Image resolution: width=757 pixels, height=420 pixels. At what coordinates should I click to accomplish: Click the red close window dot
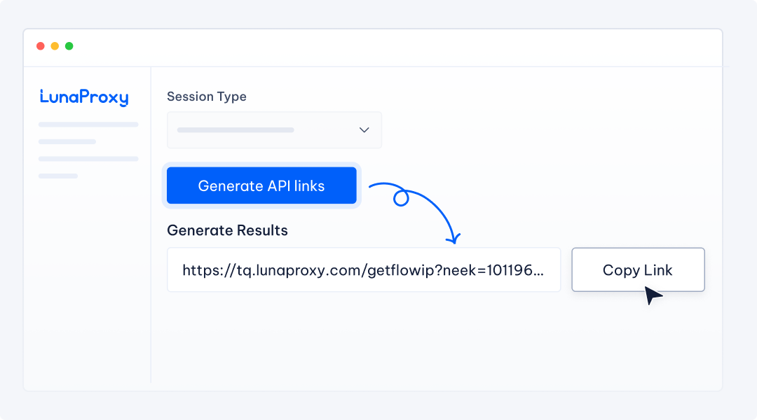pos(40,46)
